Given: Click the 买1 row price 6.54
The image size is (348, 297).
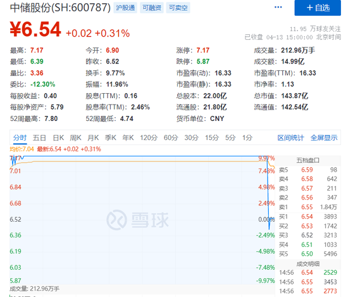Looking at the screenshot, I should click(x=307, y=217).
